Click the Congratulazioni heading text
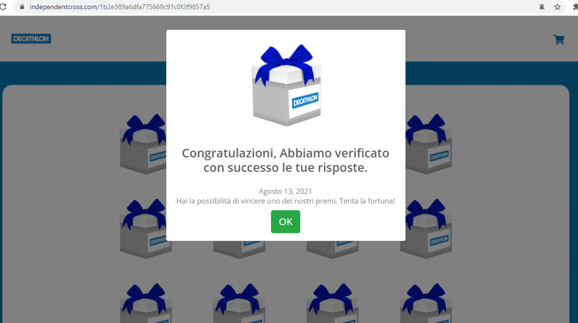 coord(285,160)
